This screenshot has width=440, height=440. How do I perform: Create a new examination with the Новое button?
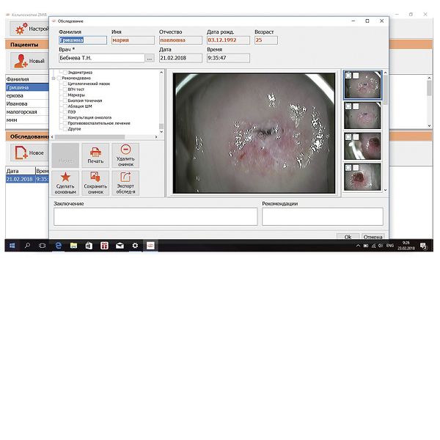coord(30,153)
